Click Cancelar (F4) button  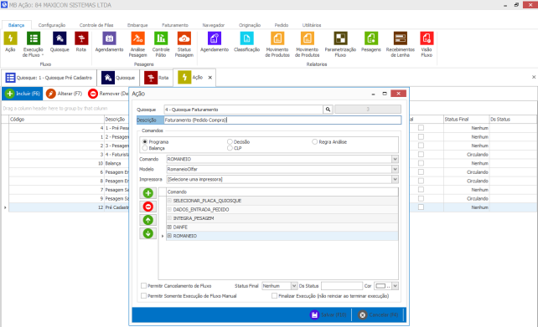tap(379, 314)
